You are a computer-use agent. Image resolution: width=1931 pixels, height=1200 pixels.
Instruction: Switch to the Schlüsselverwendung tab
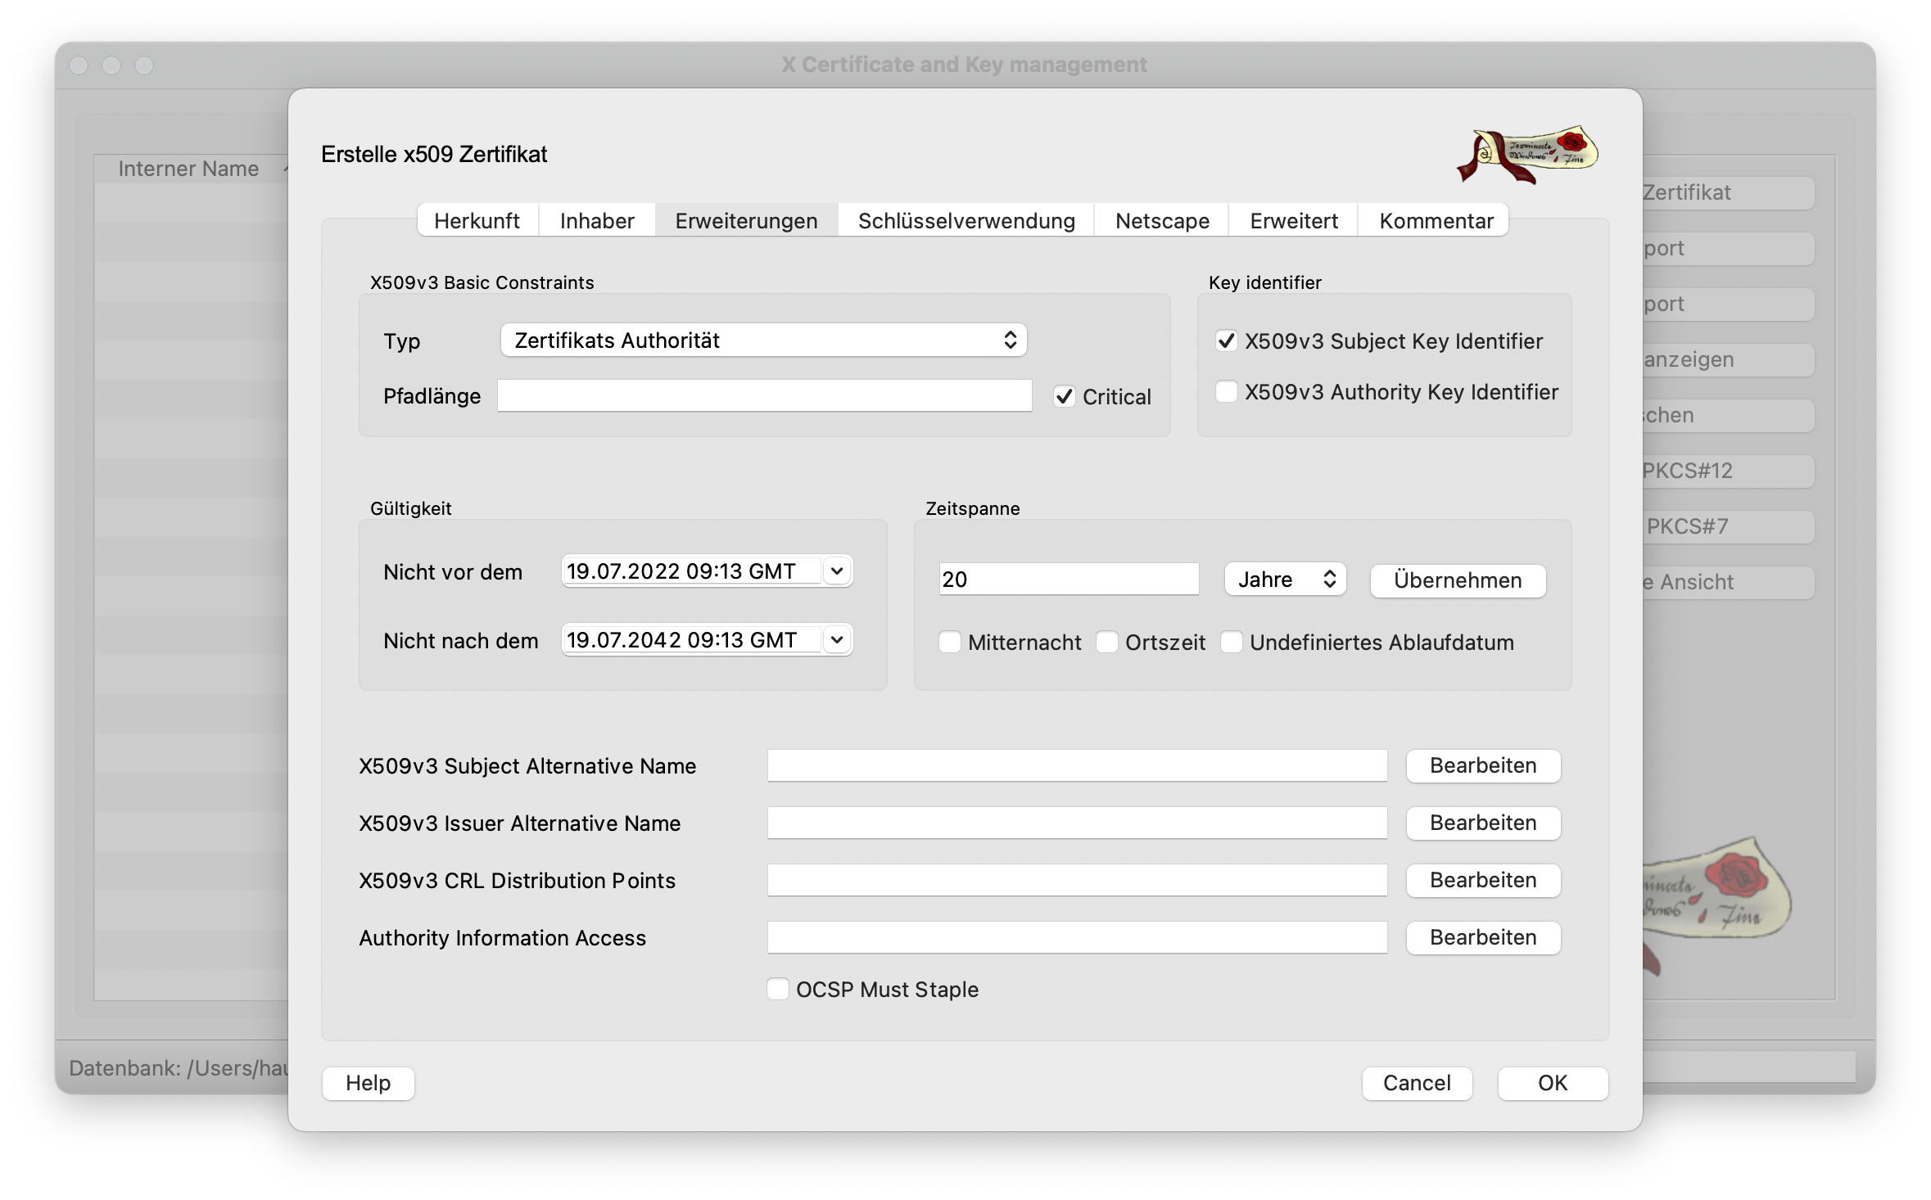coord(965,220)
